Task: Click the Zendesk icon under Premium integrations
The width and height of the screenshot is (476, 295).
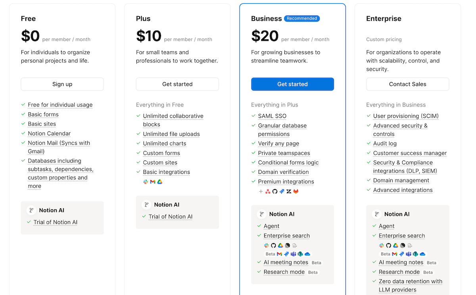Action: pos(289,191)
